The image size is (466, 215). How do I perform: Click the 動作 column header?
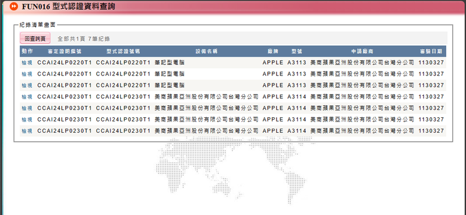pyautogui.click(x=27, y=51)
